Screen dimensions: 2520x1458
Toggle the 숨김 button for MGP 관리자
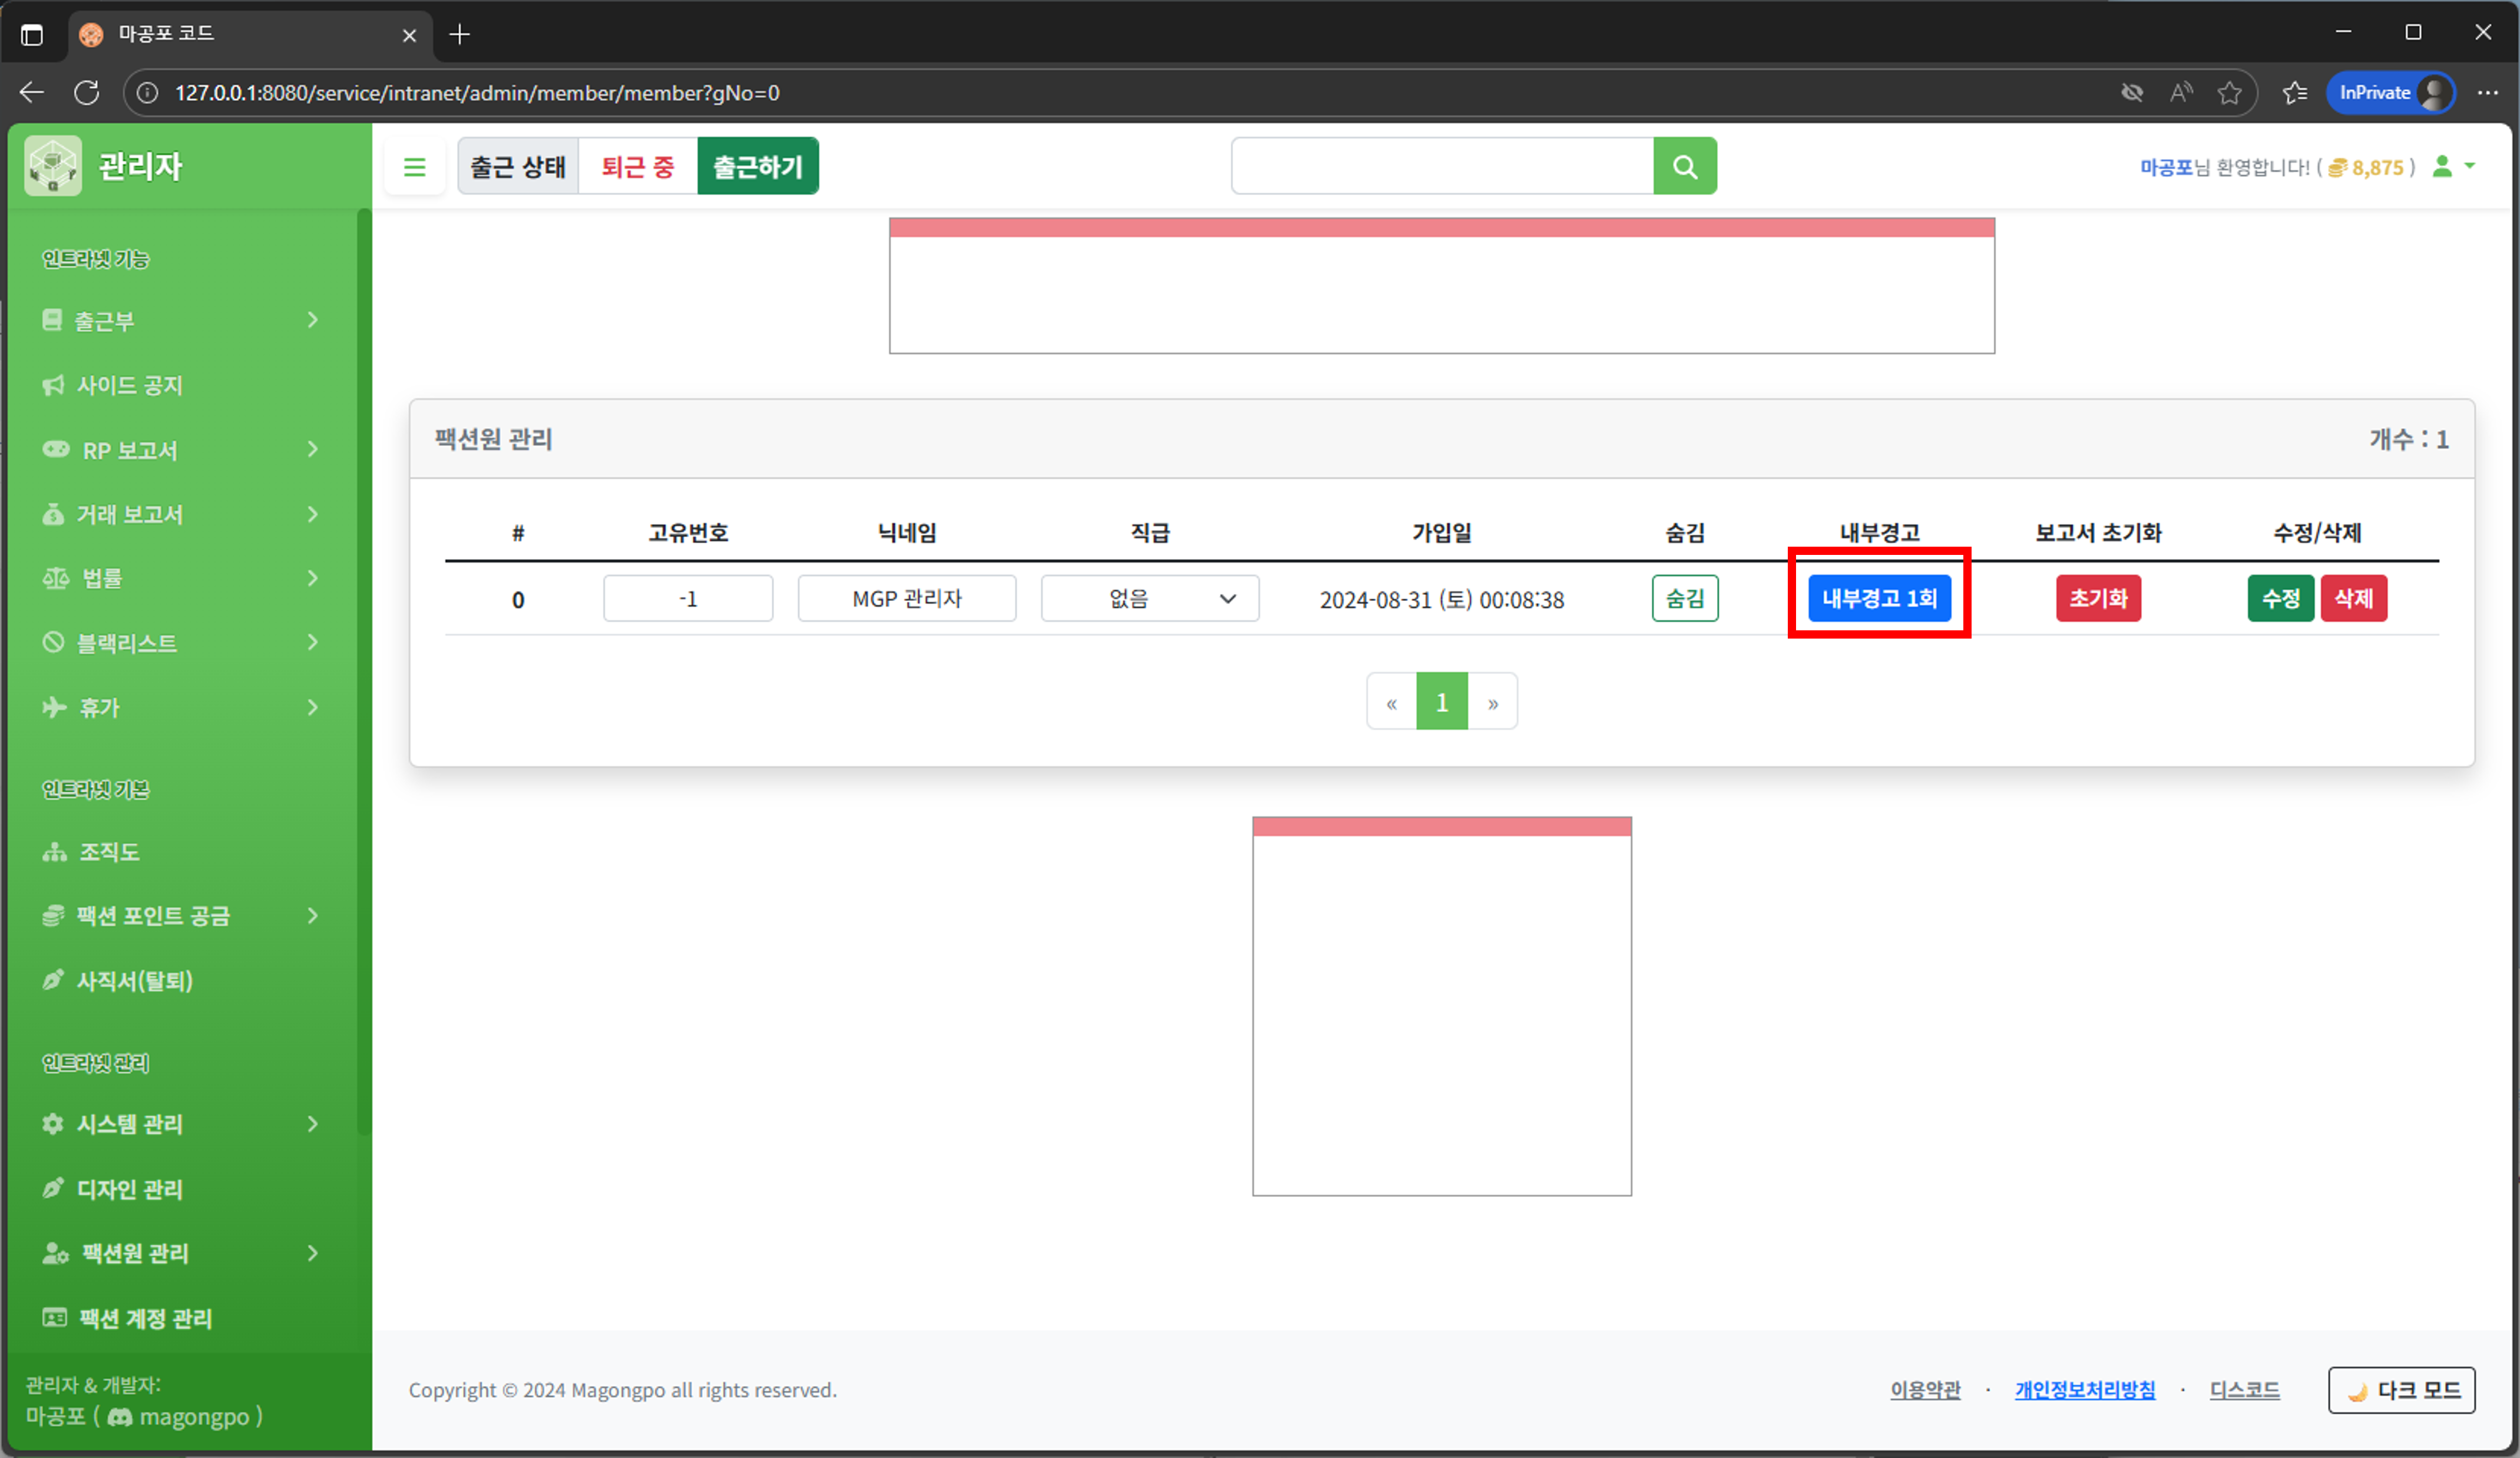1684,598
